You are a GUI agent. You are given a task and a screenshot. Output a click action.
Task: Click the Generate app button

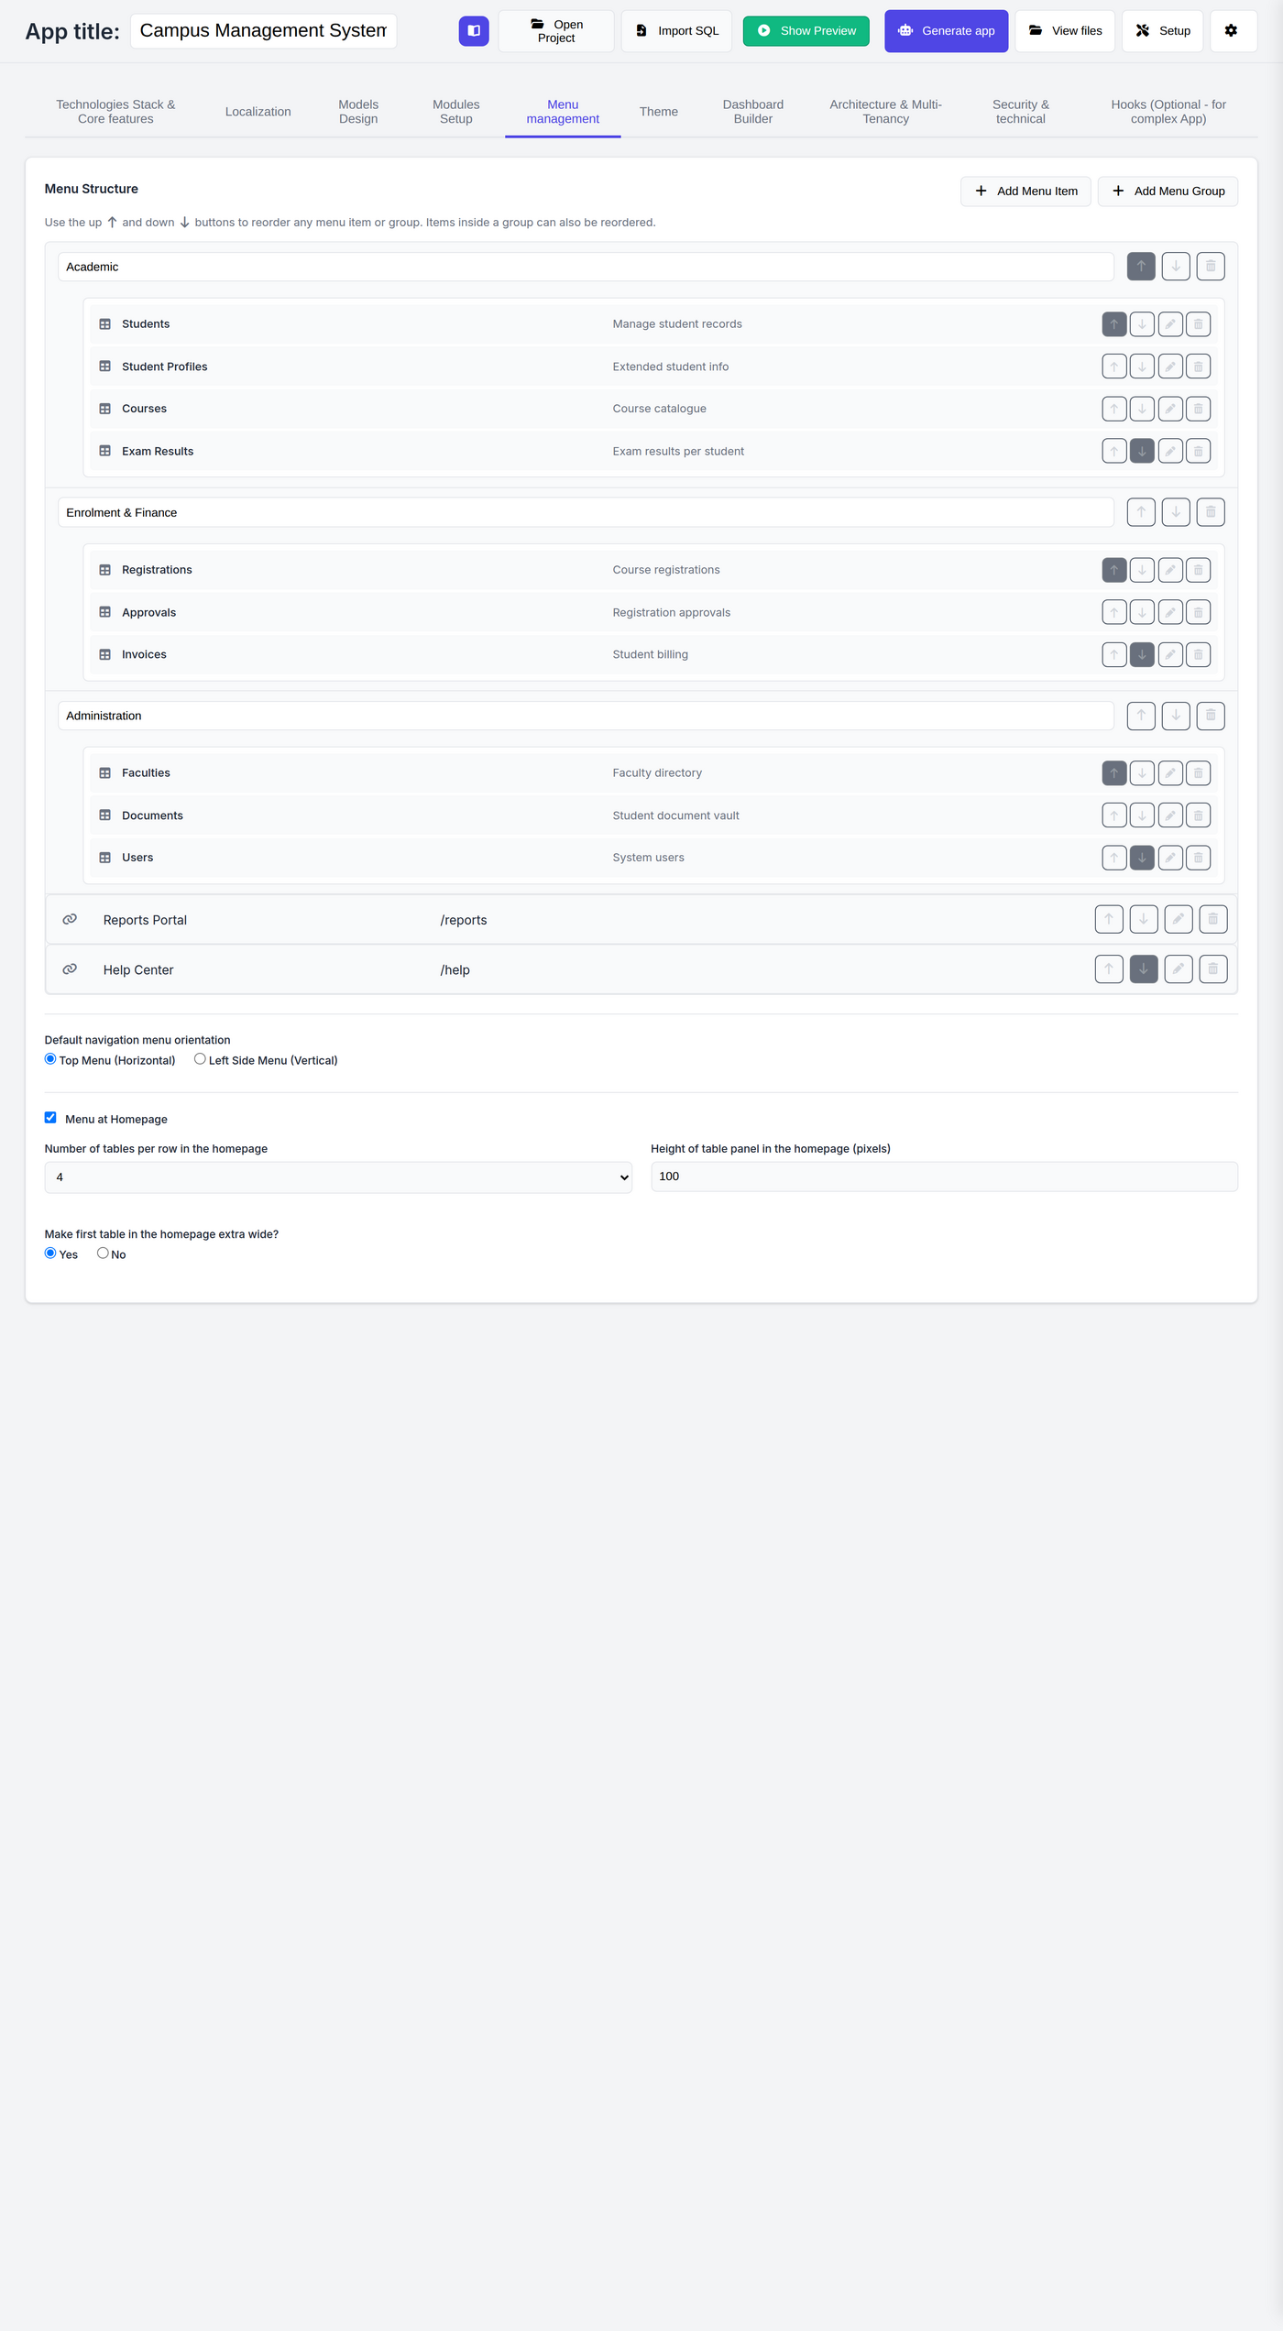click(x=947, y=31)
